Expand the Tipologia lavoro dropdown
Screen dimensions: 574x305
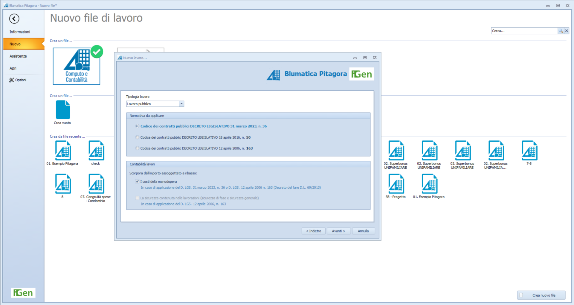181,104
